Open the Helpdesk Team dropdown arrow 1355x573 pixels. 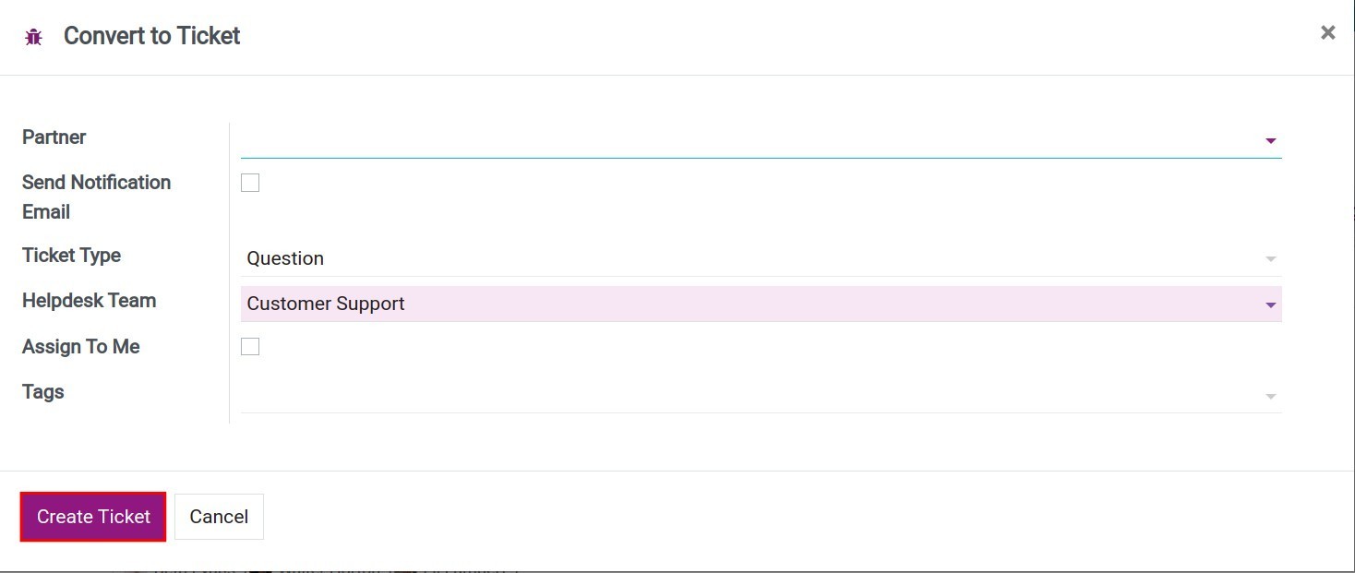coord(1270,304)
